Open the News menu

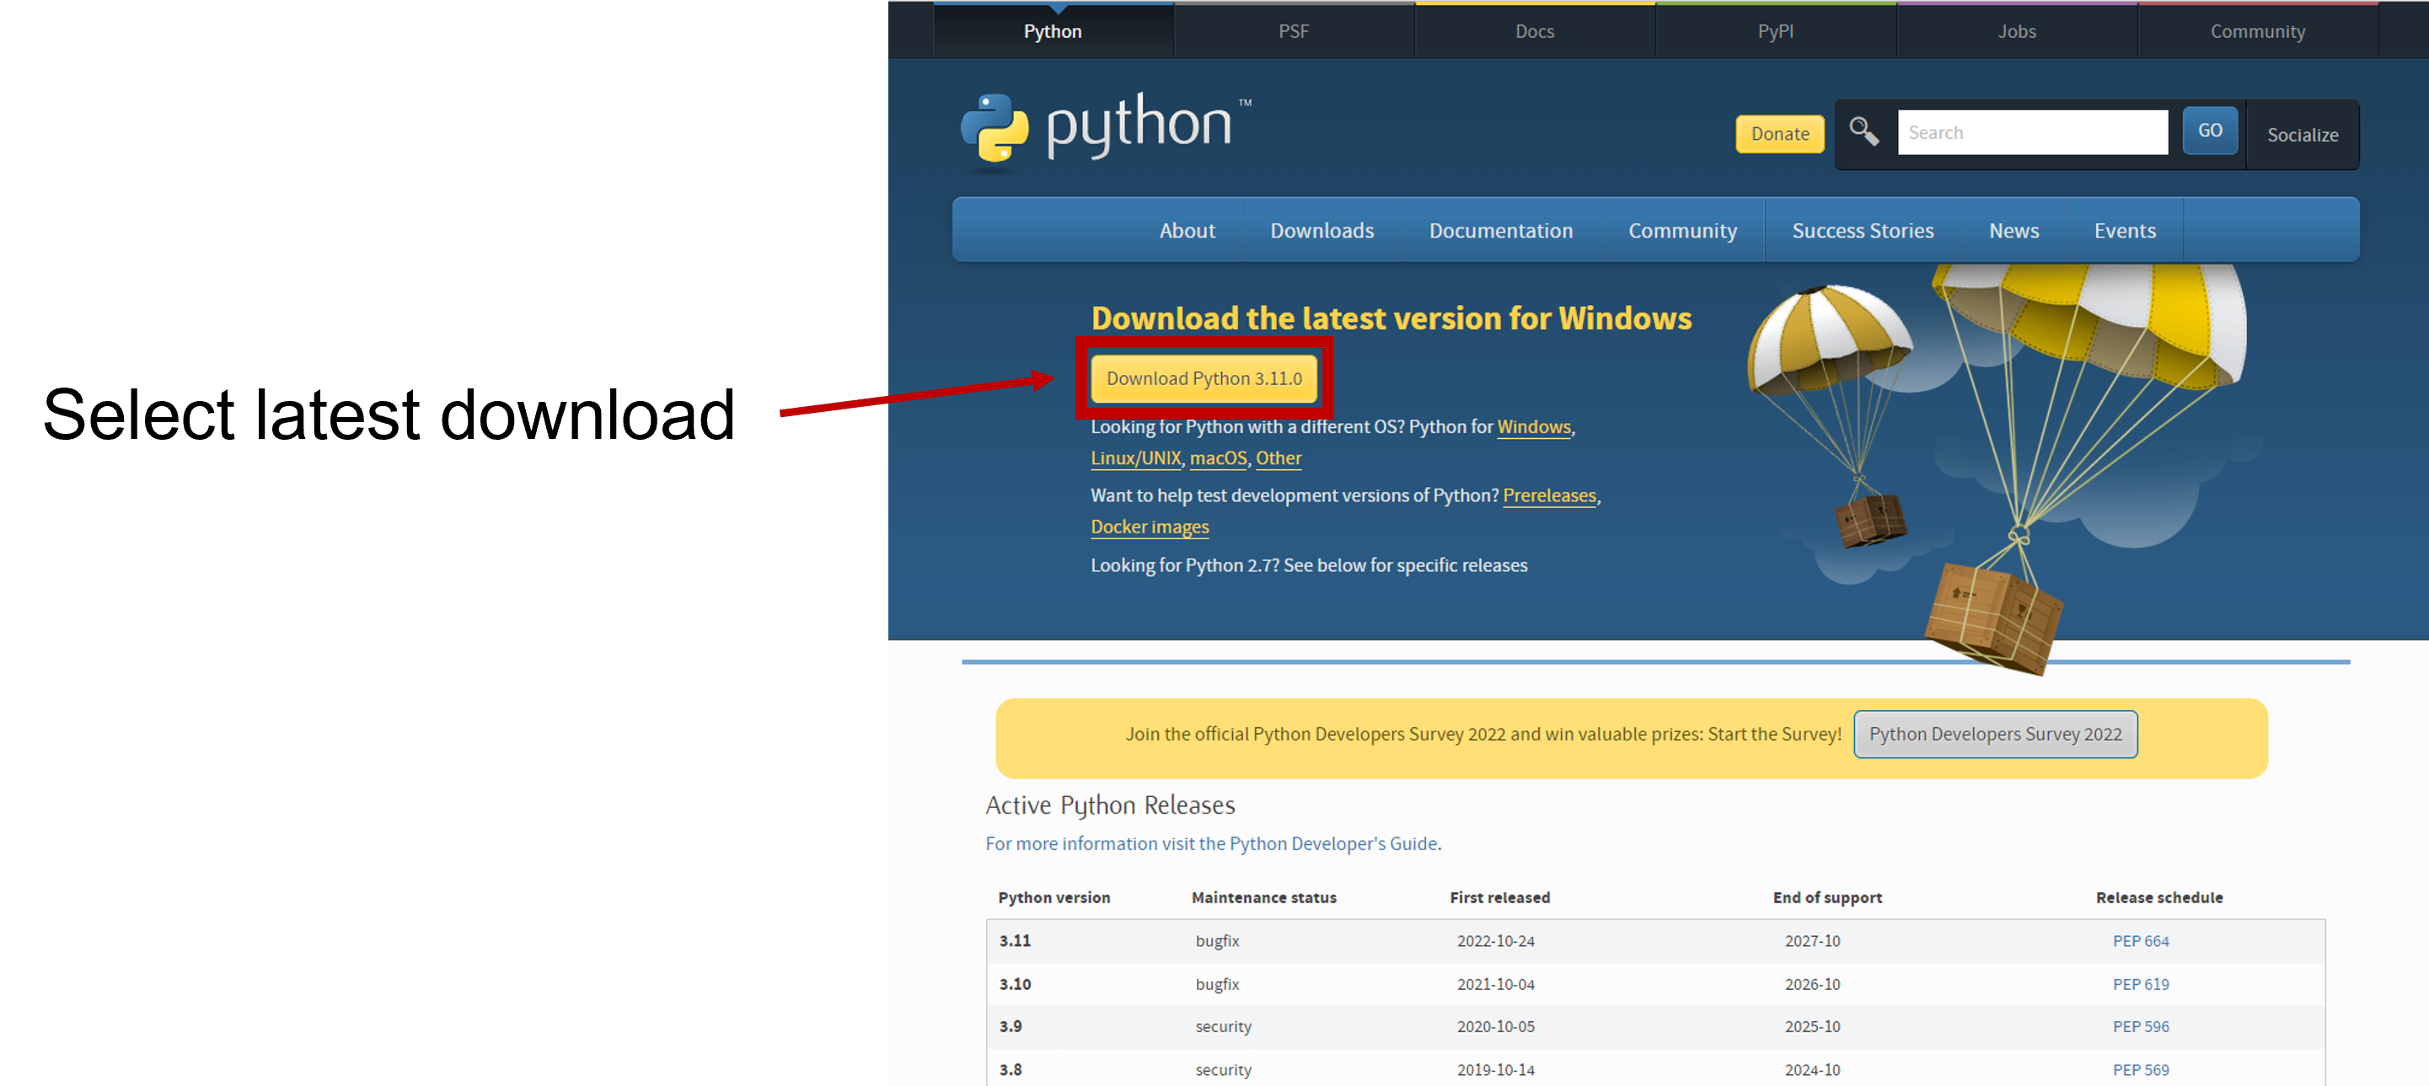2013,230
